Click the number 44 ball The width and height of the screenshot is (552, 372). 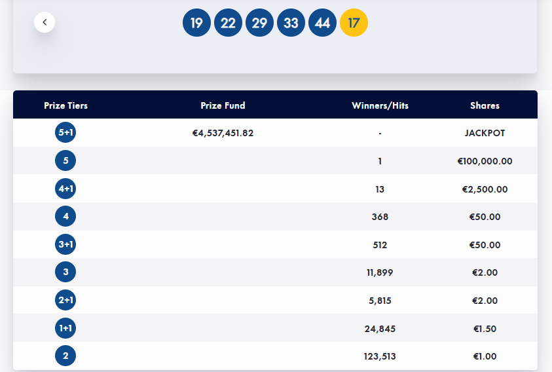(x=322, y=23)
